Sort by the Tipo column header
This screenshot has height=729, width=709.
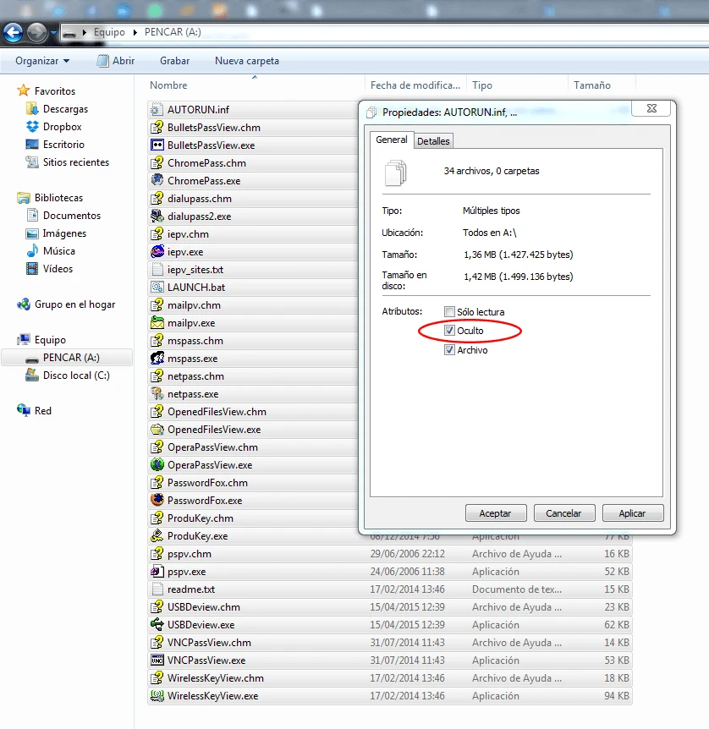pos(482,85)
